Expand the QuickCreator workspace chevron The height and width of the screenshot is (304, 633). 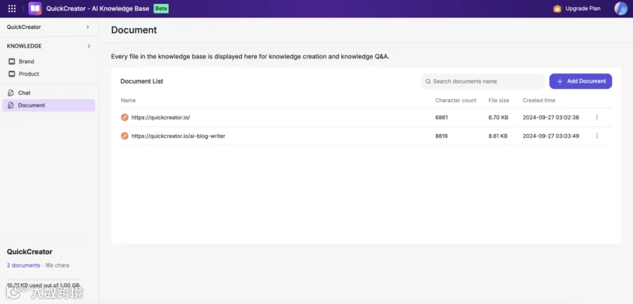[88, 27]
